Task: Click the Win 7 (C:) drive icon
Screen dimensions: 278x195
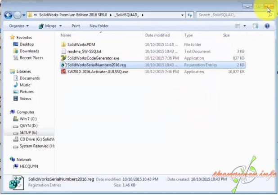Action: [x=16, y=119]
